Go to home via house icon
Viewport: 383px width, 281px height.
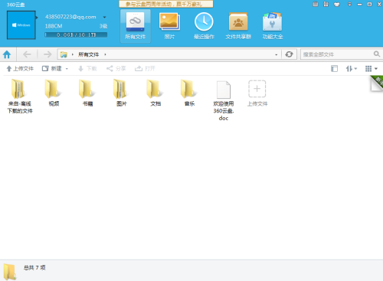[7, 54]
